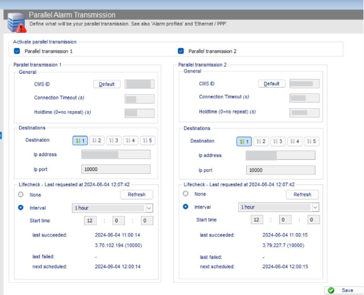Select Destination 2 tab in transmission 2

click(x=261, y=141)
